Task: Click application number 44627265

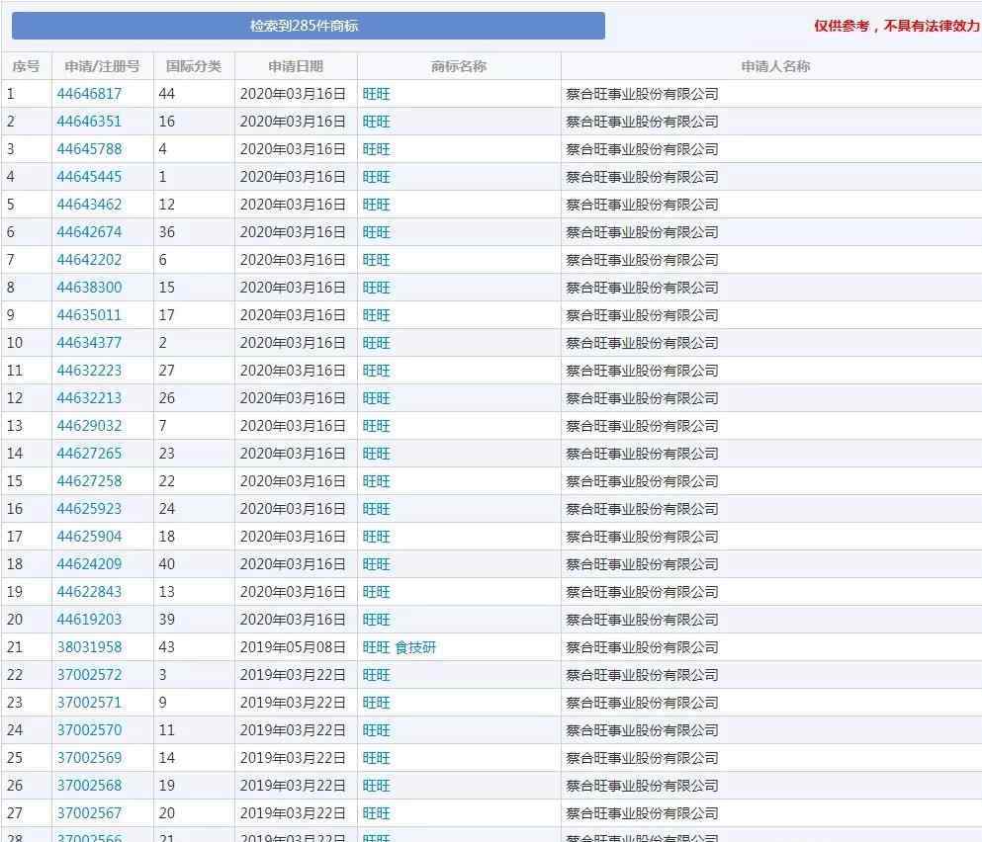Action: click(89, 454)
